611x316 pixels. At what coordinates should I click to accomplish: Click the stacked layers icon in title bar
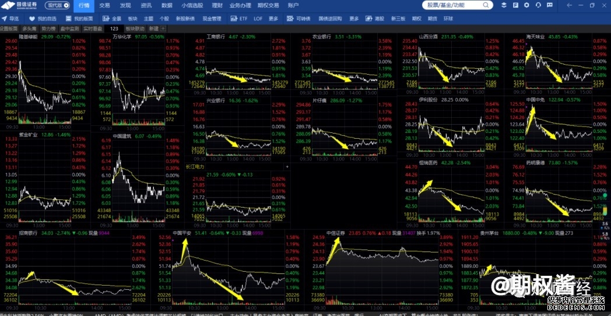(x=504, y=5)
